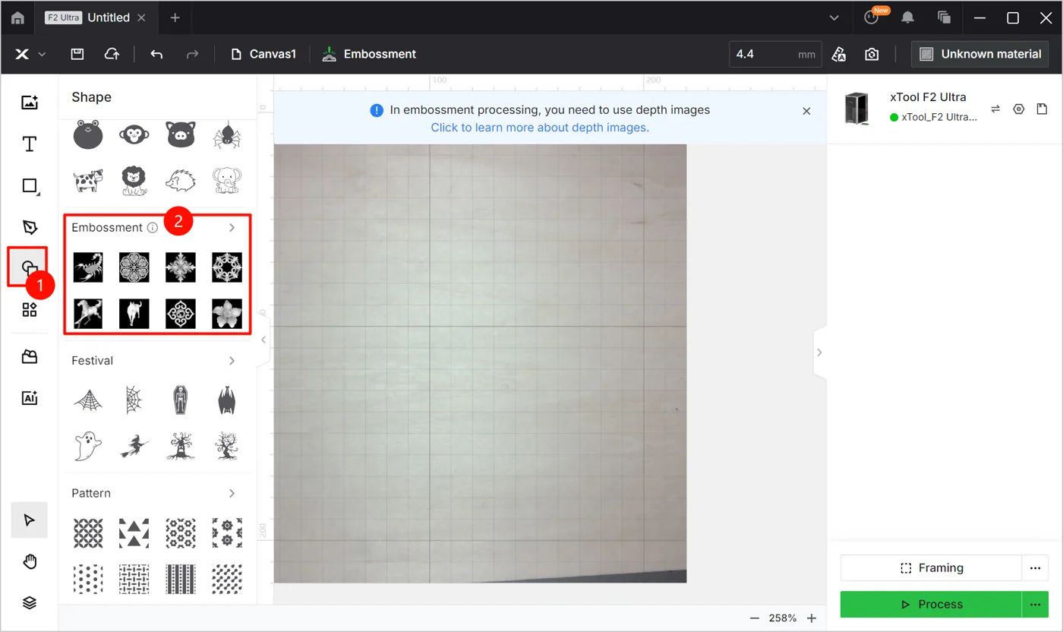Screen dimensions: 1063x632
Task: Open the Home icon in title bar
Action: point(17,17)
